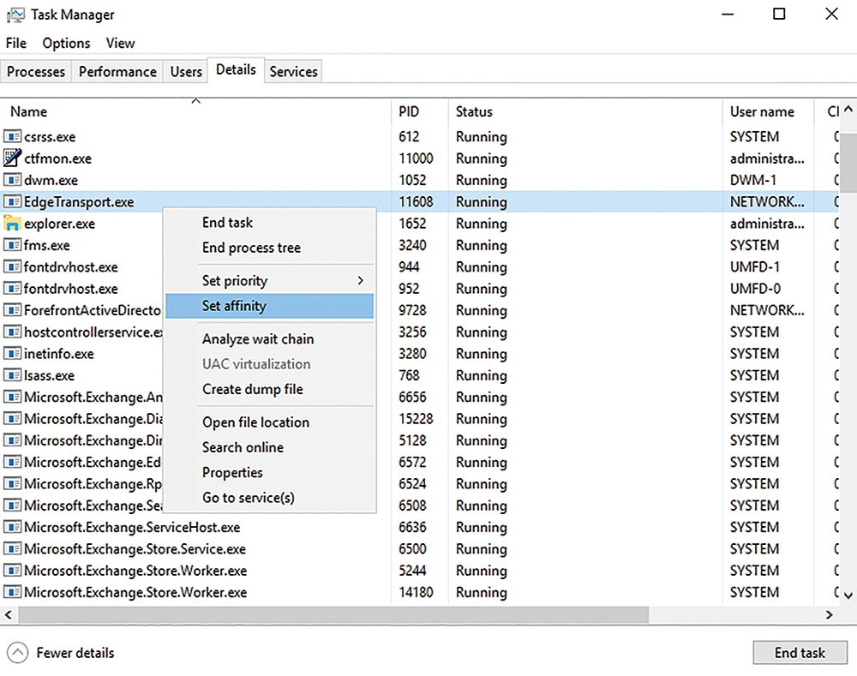Sort by the Status column header
This screenshot has height=676, width=857.
click(585, 111)
